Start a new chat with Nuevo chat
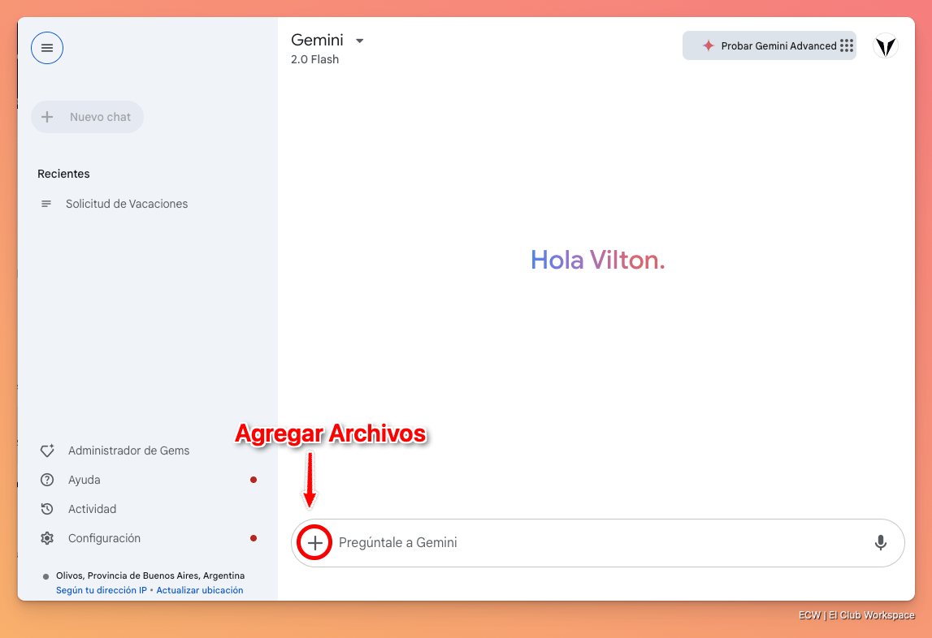 (x=88, y=117)
